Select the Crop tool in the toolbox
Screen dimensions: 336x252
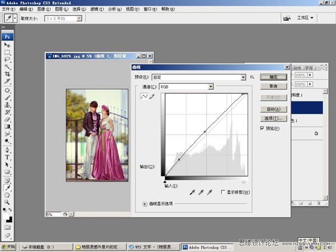tap(7, 73)
